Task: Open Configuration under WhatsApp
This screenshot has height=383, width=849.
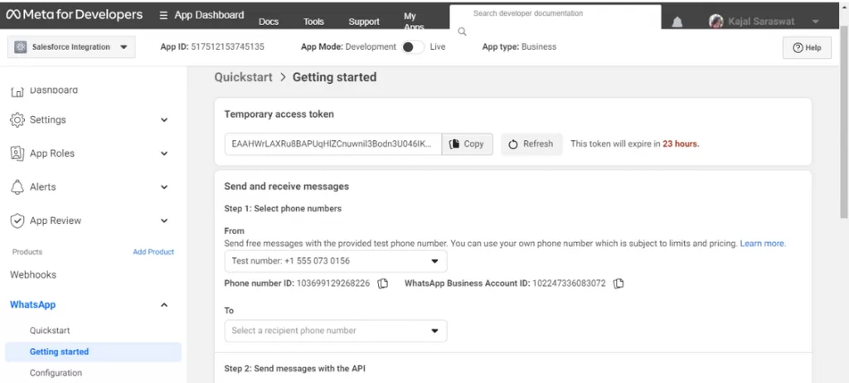Action: (56, 373)
